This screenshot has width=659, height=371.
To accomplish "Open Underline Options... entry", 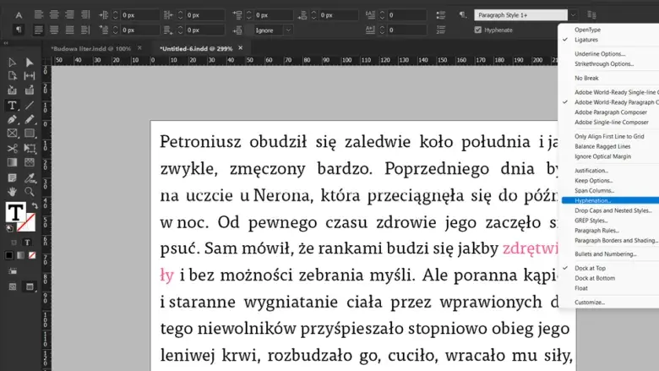I will click(x=600, y=54).
